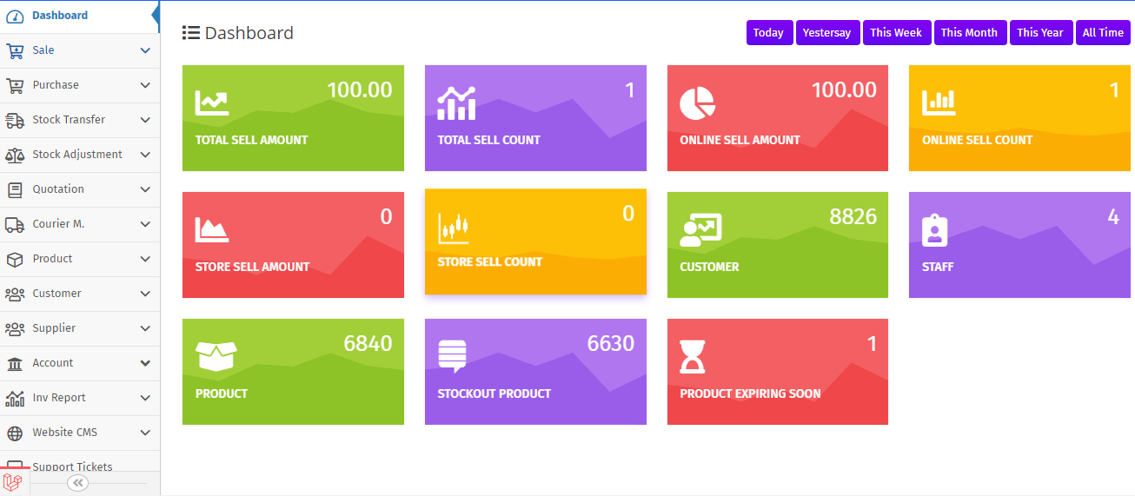
Task: Open the Stockout Product card
Action: pyautogui.click(x=535, y=372)
